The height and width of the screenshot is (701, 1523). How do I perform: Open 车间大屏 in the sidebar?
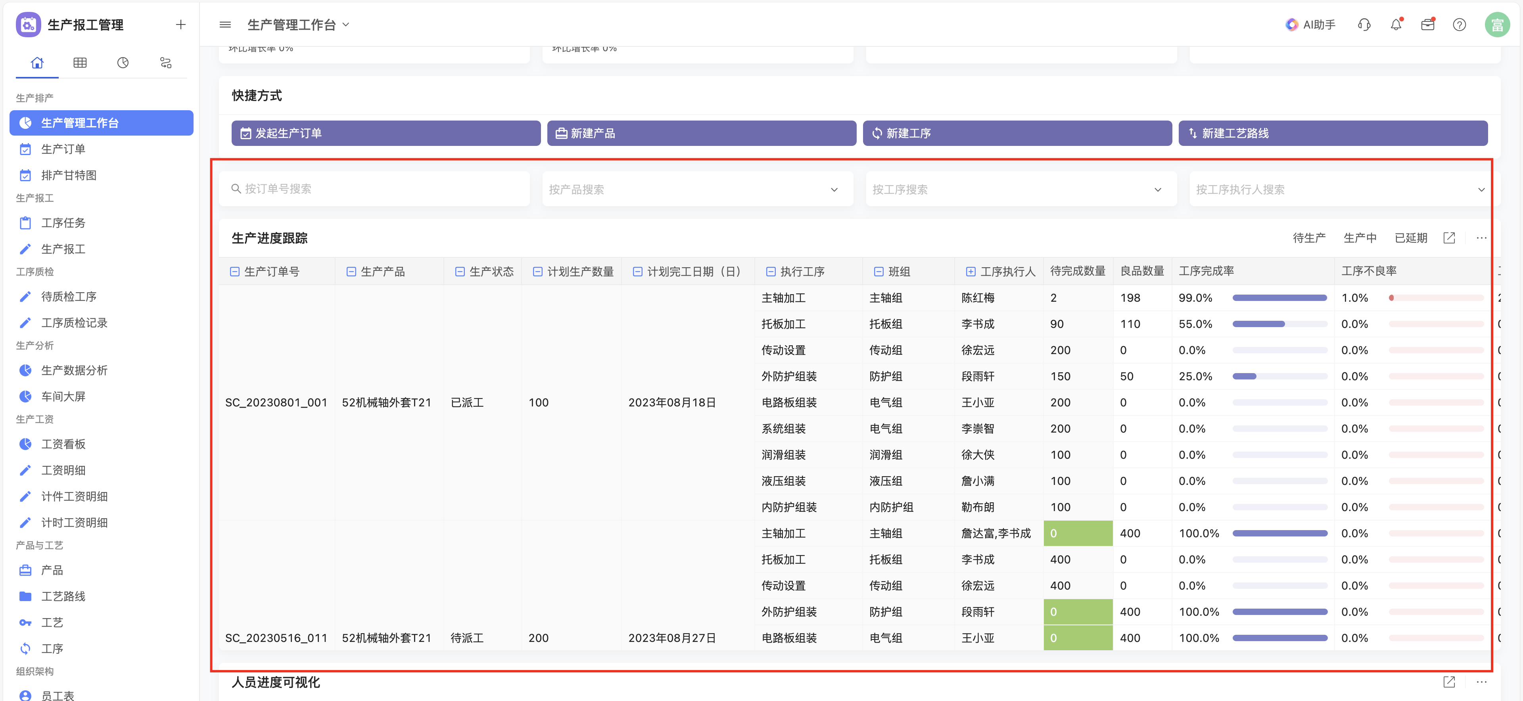pos(102,396)
